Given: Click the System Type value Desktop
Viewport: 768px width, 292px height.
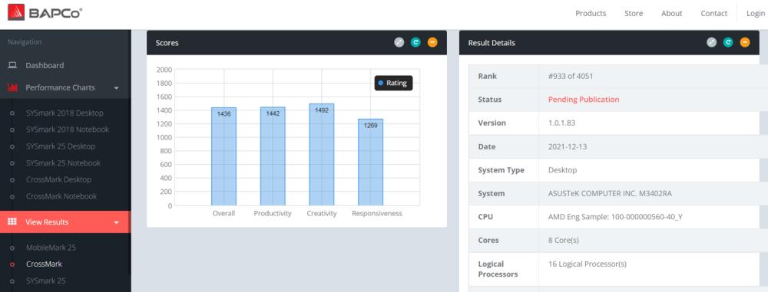Looking at the screenshot, I should (x=562, y=169).
